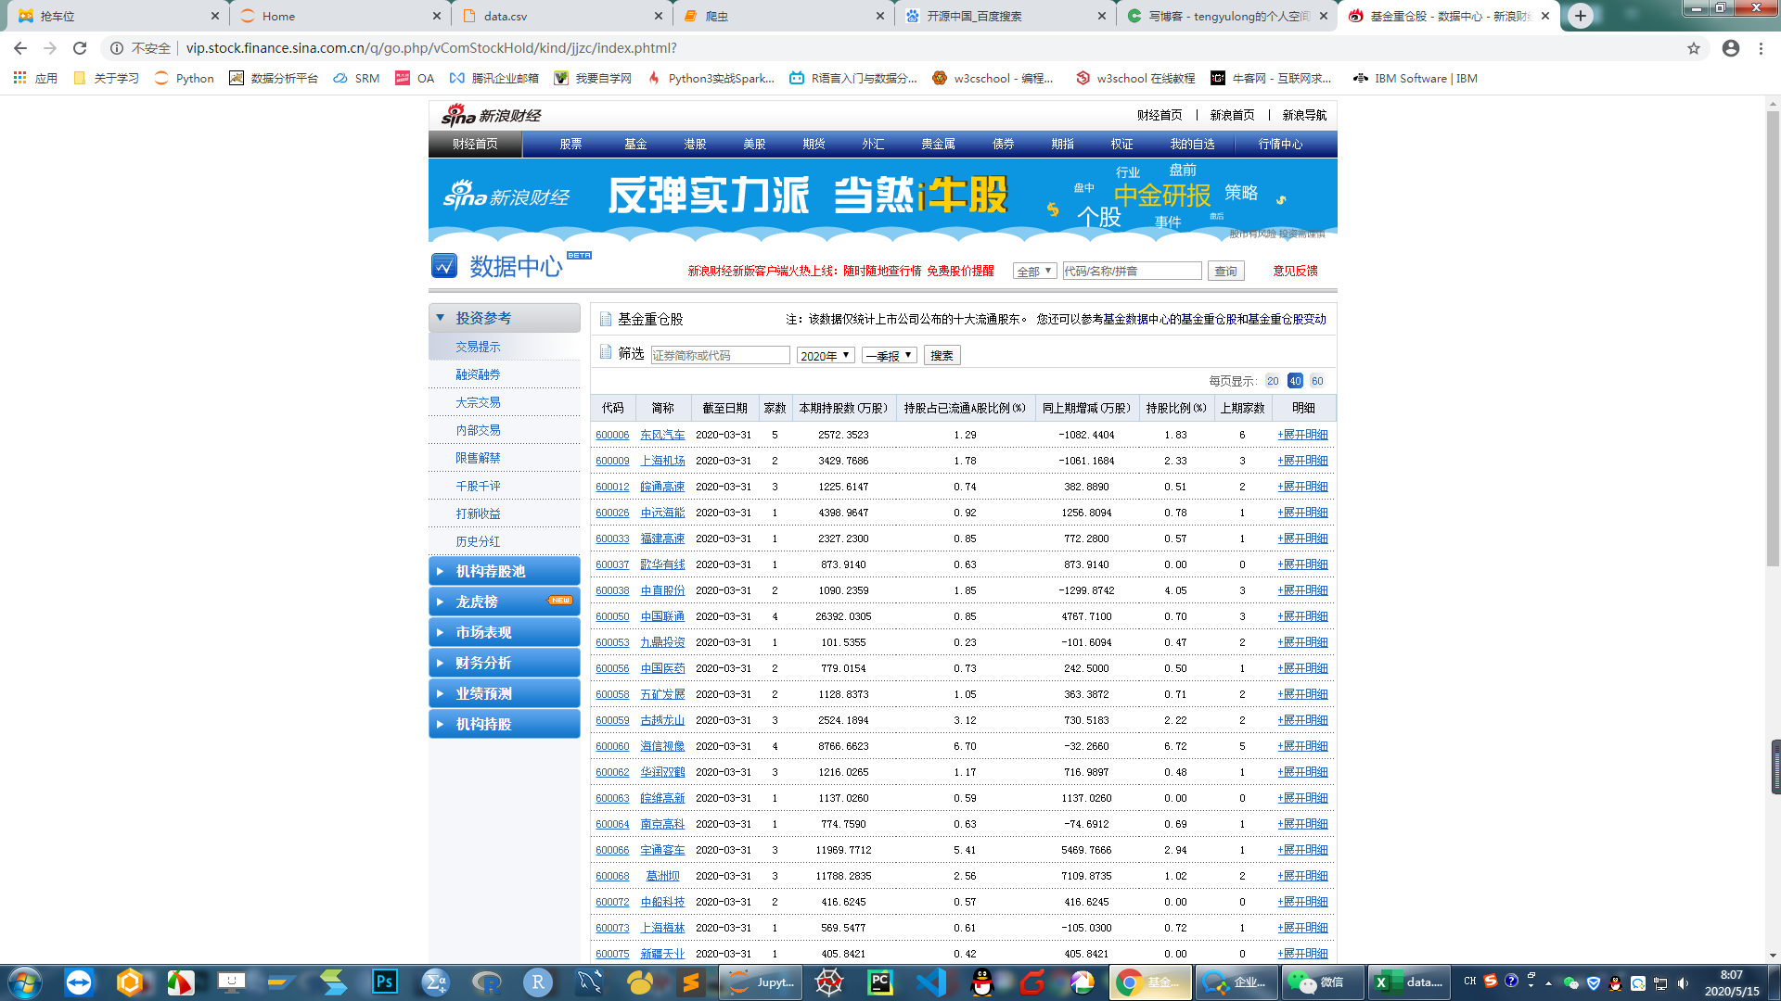Expand details for 中国联通 row
This screenshot has width=1781, height=1001.
click(x=1302, y=616)
